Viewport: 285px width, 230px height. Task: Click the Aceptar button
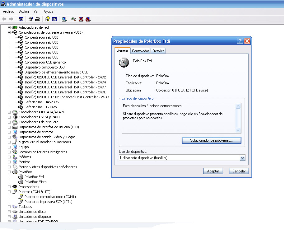[x=213, y=171]
